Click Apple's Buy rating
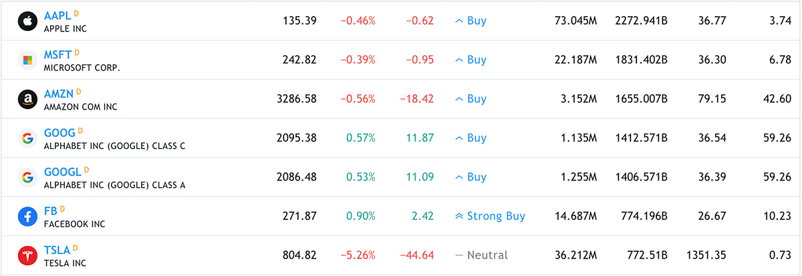 pyautogui.click(x=471, y=21)
